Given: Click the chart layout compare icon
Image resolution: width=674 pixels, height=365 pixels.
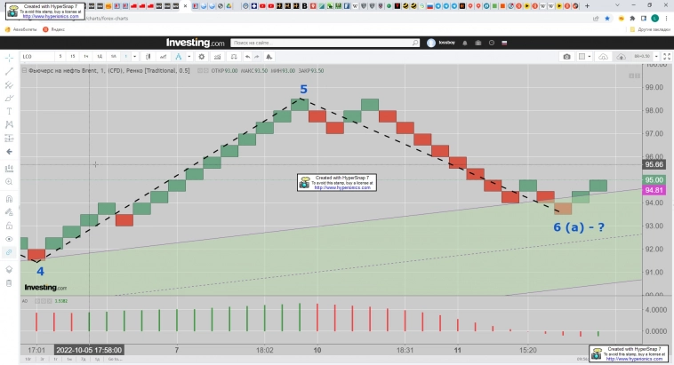Looking at the screenshot, I should pyautogui.click(x=234, y=57).
